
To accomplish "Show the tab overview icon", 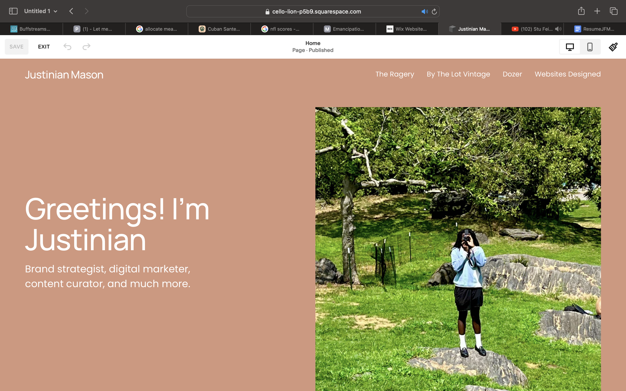I will coord(613,11).
